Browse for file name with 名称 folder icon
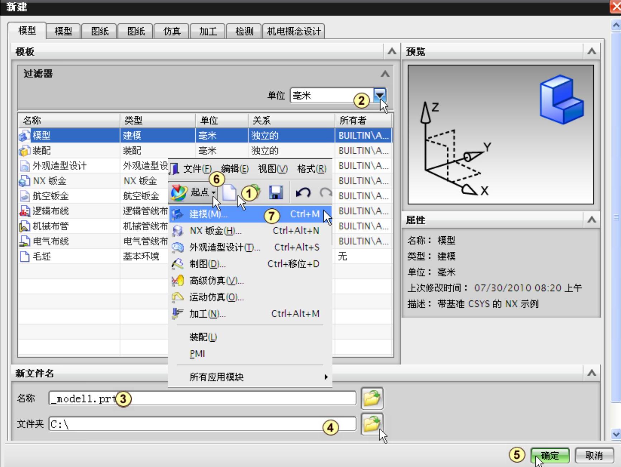The image size is (621, 467). tap(372, 398)
